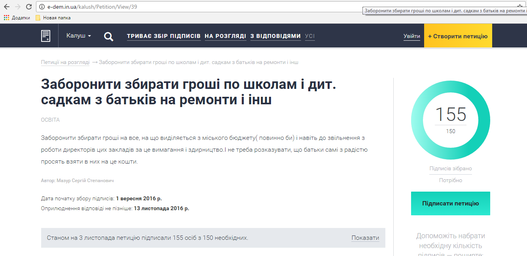
Task: Open search with magnifying glass icon
Action: click(x=108, y=36)
